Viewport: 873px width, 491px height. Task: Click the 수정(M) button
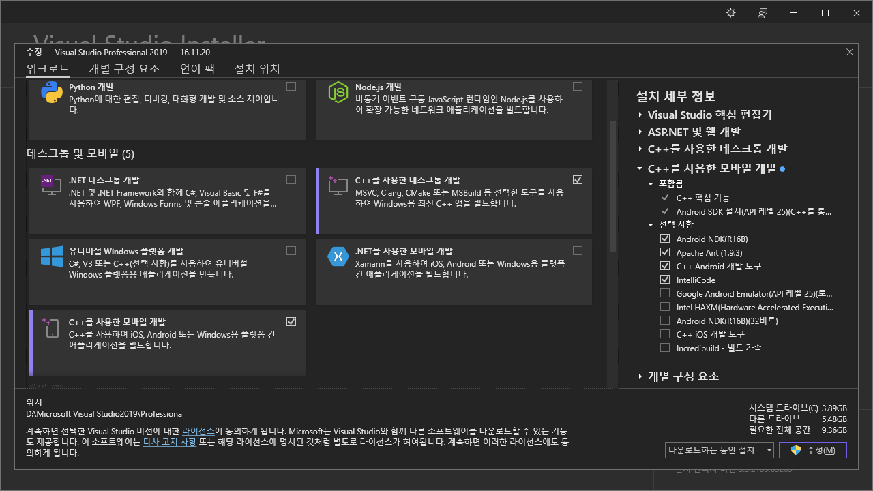point(814,450)
